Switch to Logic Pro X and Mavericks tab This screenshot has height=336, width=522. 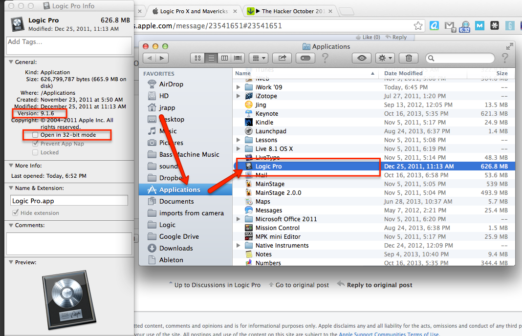click(x=195, y=11)
